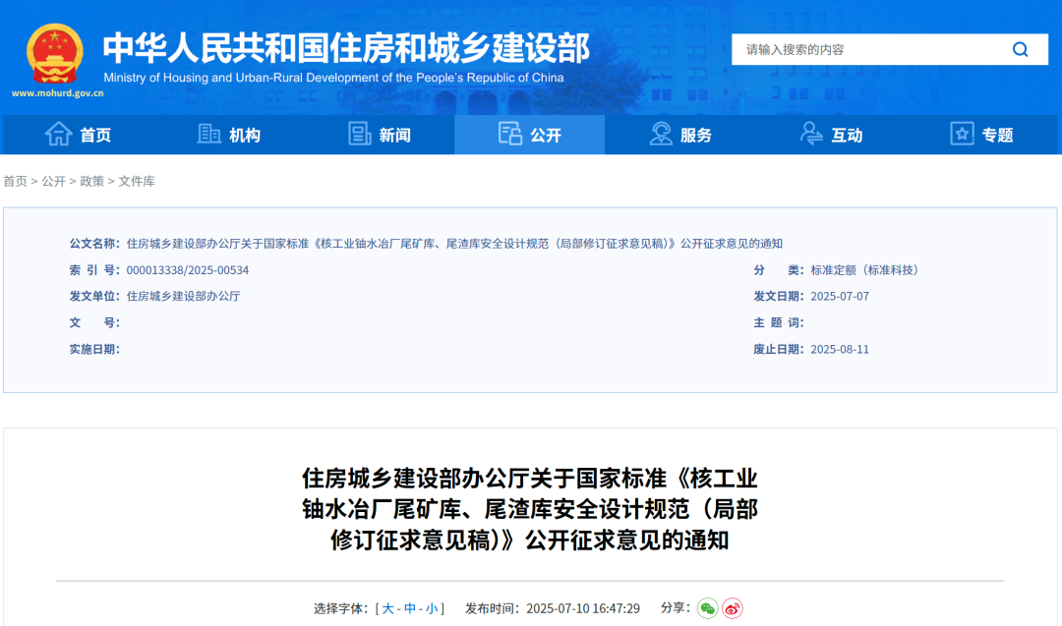Click the 选择字体 label

pyautogui.click(x=341, y=608)
